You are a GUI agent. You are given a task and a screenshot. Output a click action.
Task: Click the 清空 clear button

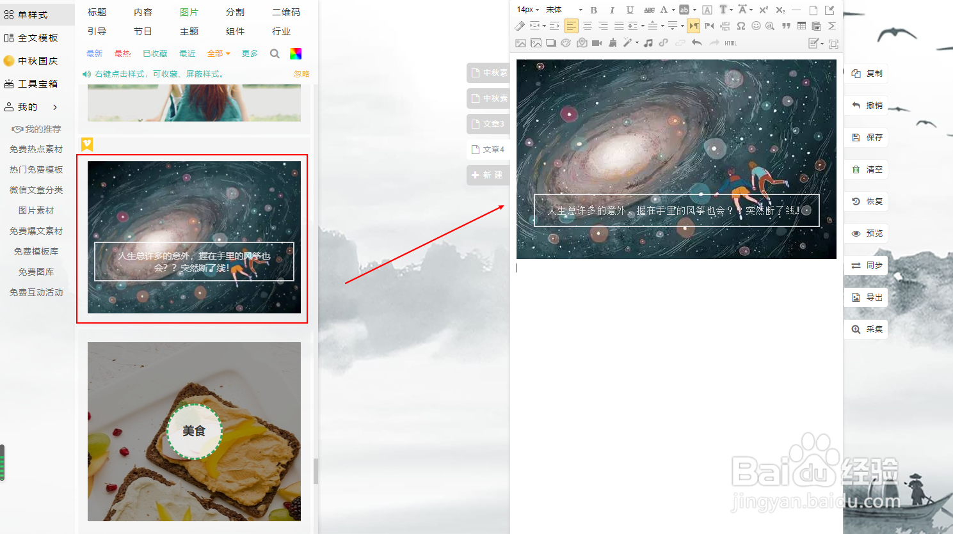(867, 169)
